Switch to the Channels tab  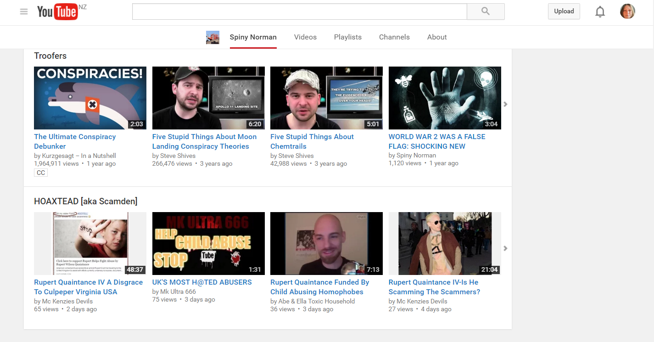(394, 37)
